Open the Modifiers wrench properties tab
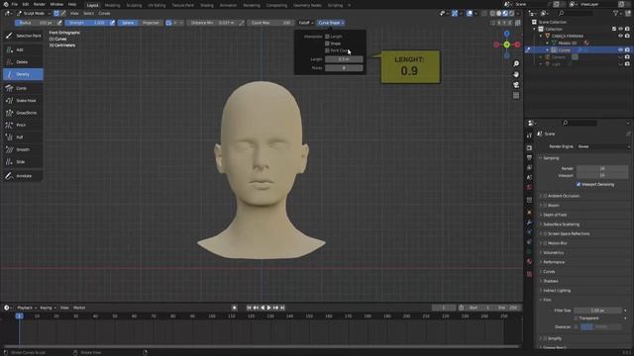Viewport: 634px width, 356px height. click(529, 222)
